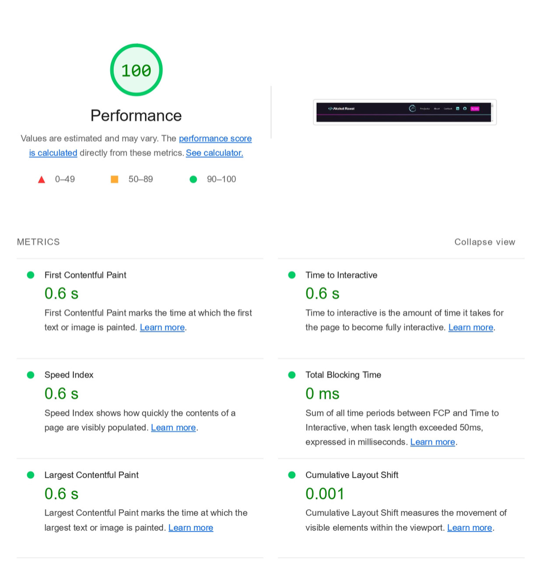Click the GitHub icon in the site preview header
Viewport: 541px width, 569px height.
pyautogui.click(x=465, y=109)
